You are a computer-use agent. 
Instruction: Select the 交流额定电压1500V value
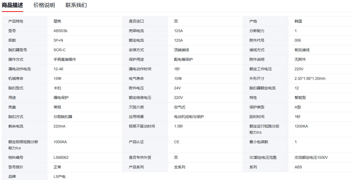(311, 157)
